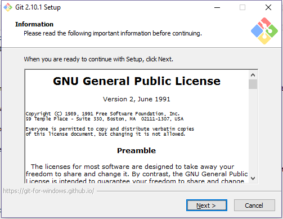Click the license scrollbar thumb
This screenshot has height=219, width=283.
tap(253, 84)
